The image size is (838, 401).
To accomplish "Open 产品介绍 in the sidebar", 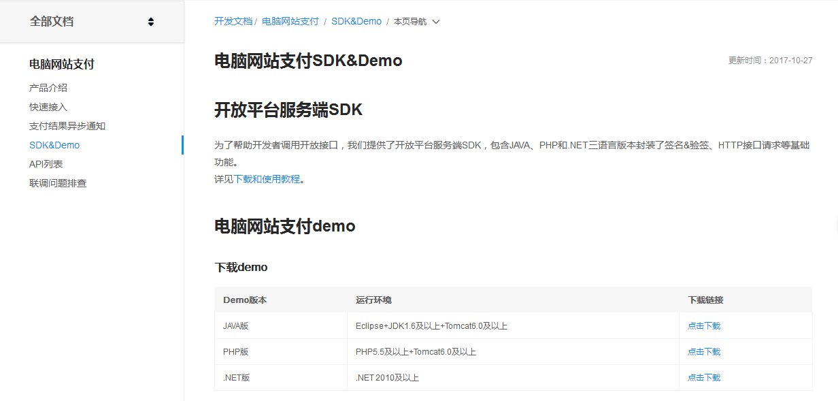I will point(48,88).
